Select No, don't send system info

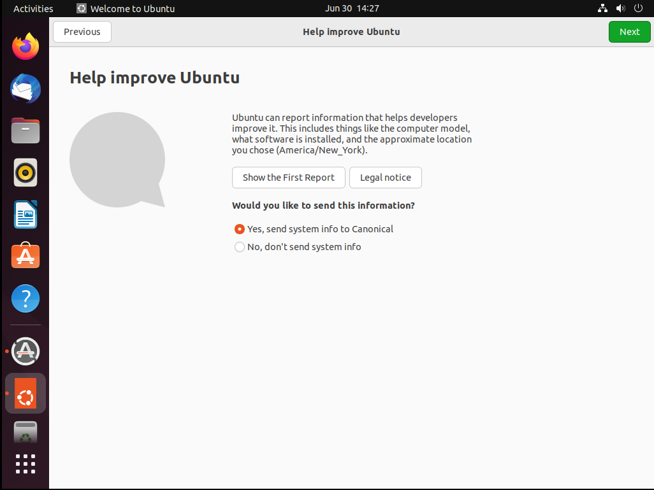(x=240, y=247)
